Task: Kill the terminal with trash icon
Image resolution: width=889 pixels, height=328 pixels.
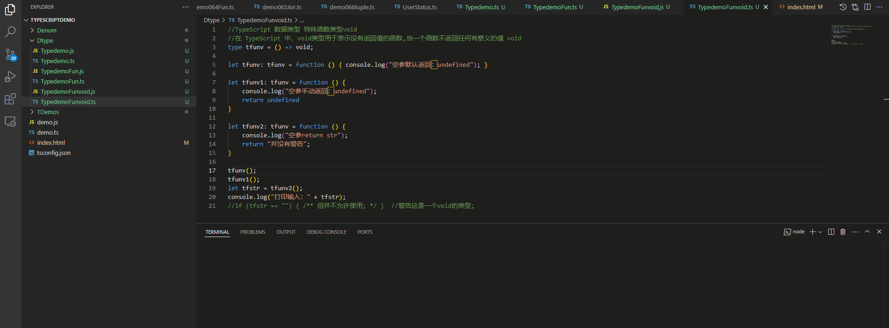Action: point(843,232)
